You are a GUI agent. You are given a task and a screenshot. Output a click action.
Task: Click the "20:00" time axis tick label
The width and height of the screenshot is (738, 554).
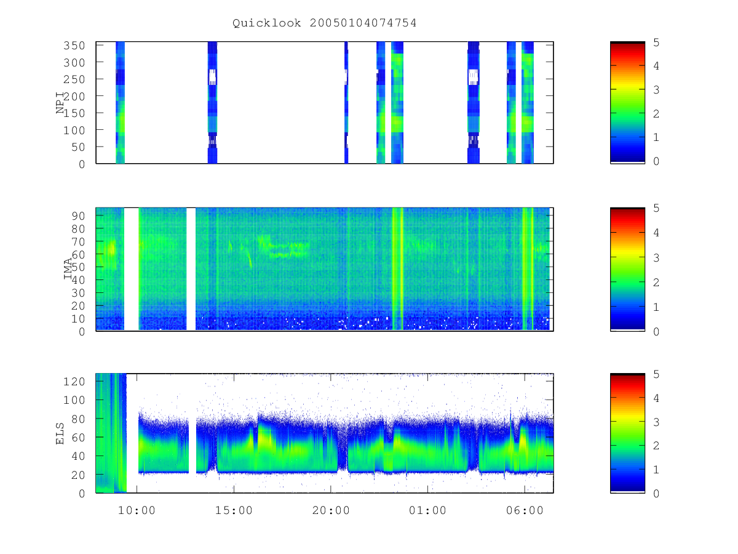pos(331,510)
